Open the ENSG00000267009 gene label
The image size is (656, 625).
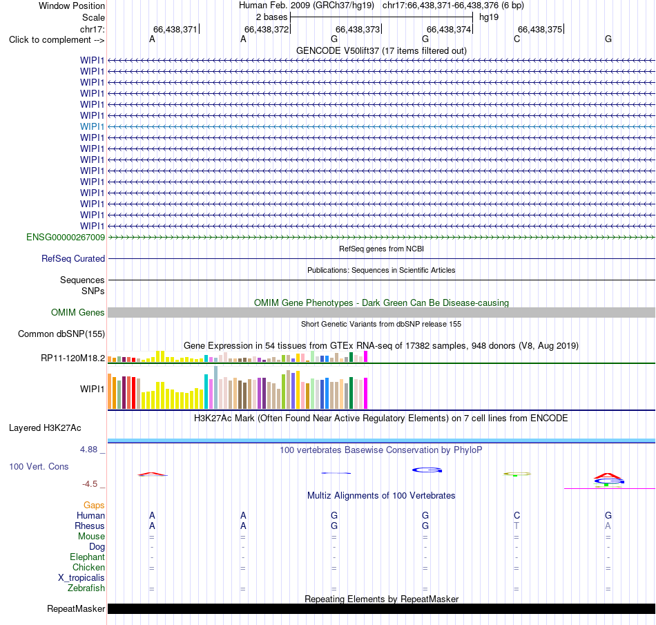[x=66, y=237]
